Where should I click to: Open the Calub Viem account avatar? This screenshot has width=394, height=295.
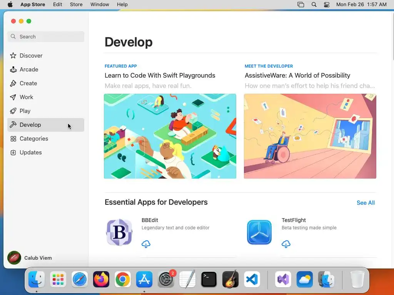[14, 258]
